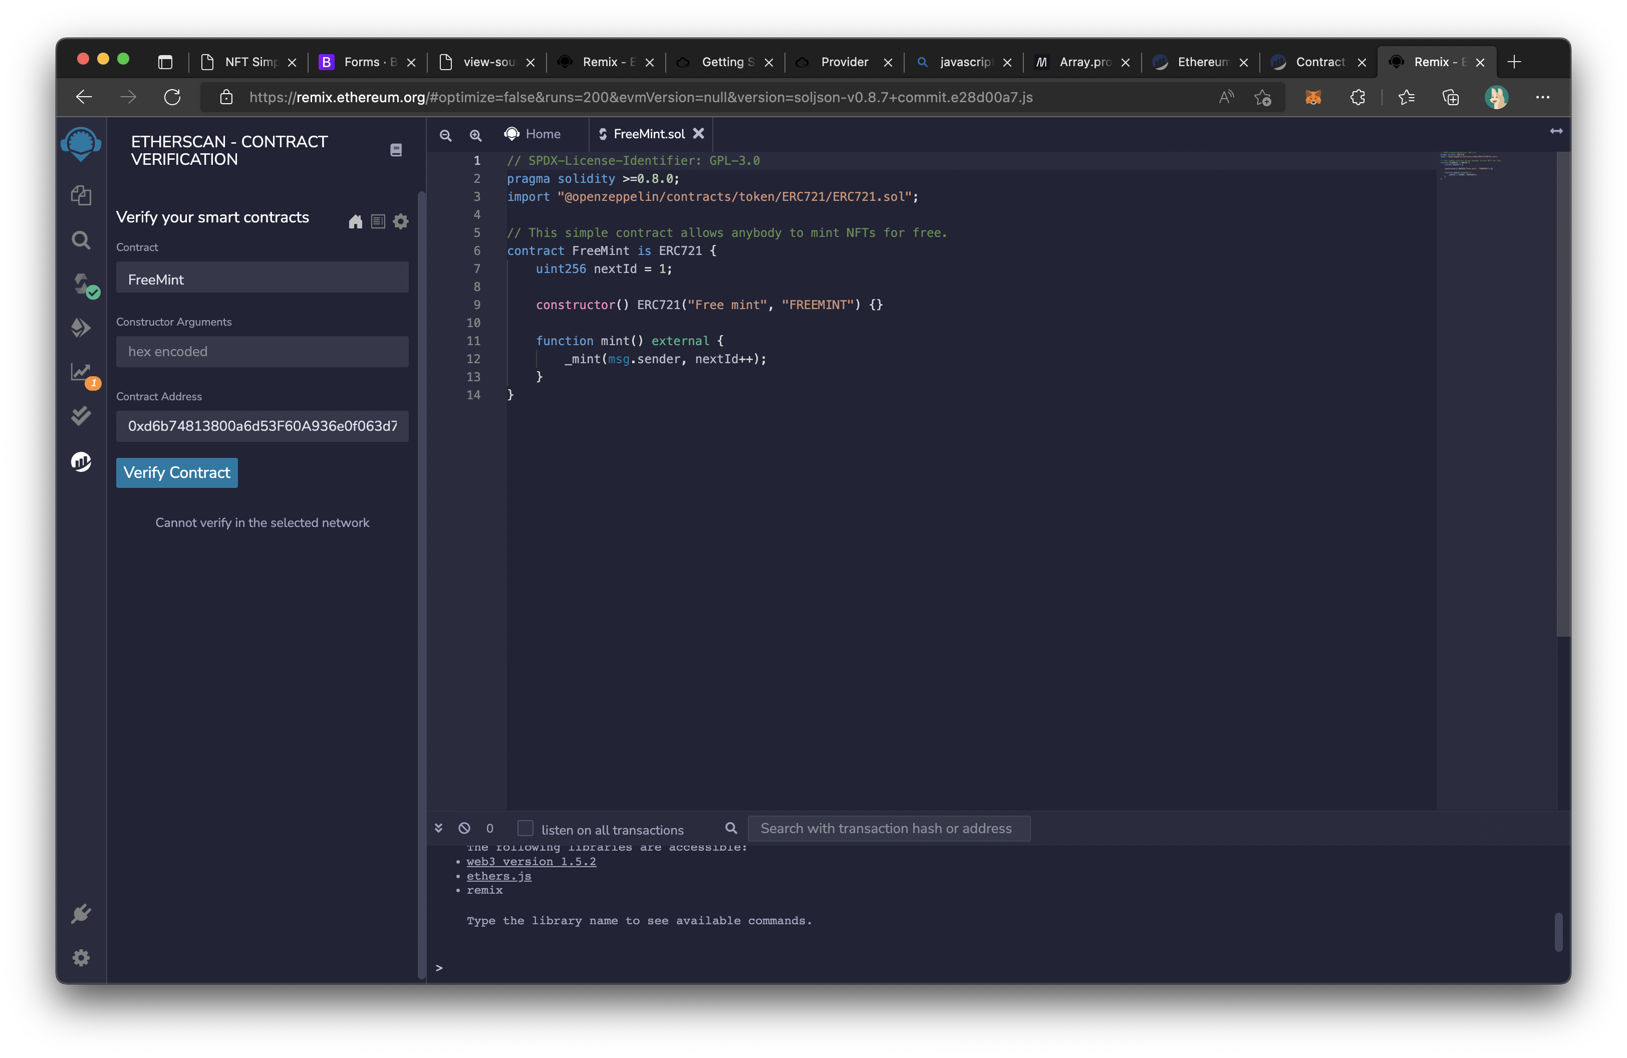1627x1058 pixels.
Task: Open the Search in files icon
Action: [81, 240]
